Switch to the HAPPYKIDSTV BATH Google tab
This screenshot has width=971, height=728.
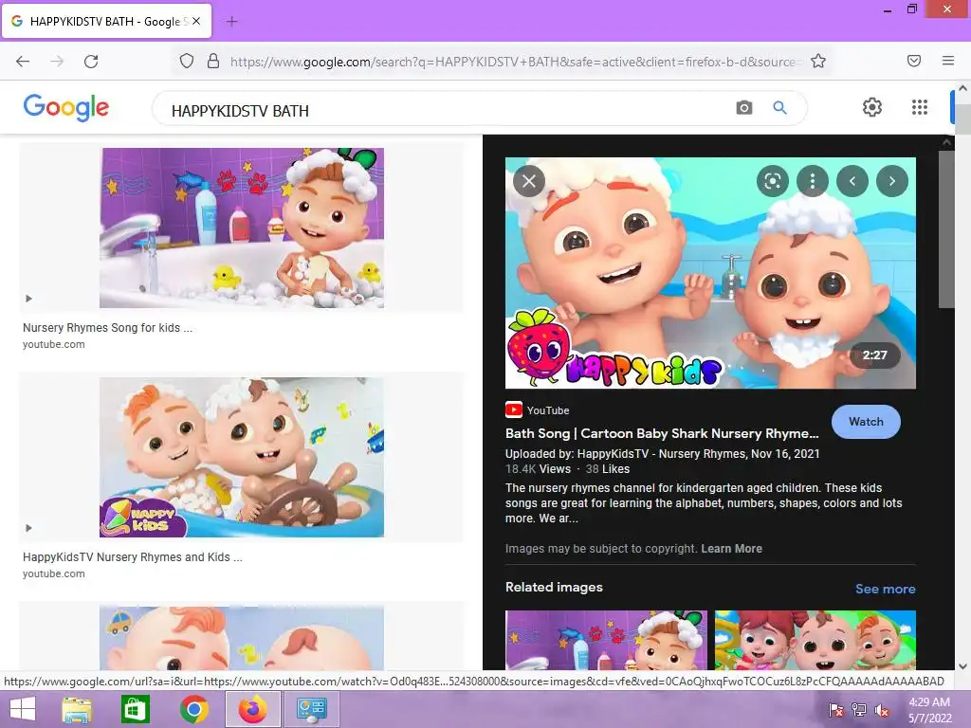(106, 21)
